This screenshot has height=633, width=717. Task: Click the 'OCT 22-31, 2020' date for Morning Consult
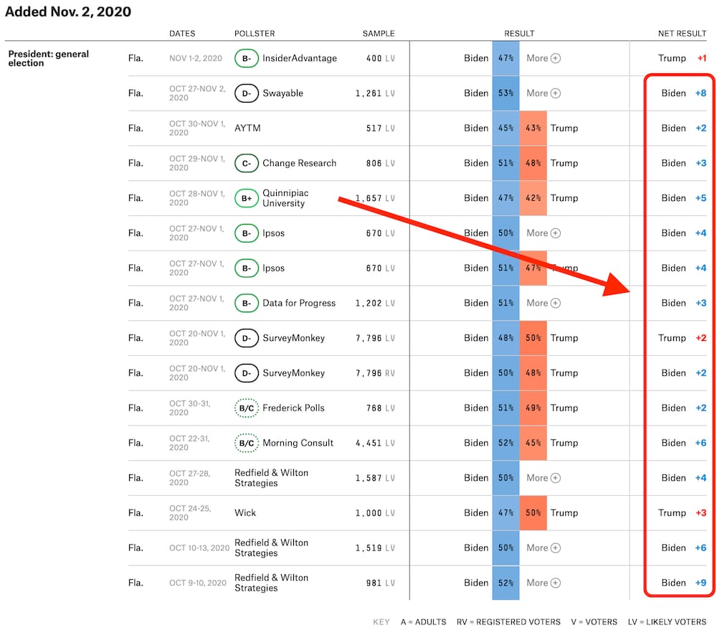click(x=190, y=443)
